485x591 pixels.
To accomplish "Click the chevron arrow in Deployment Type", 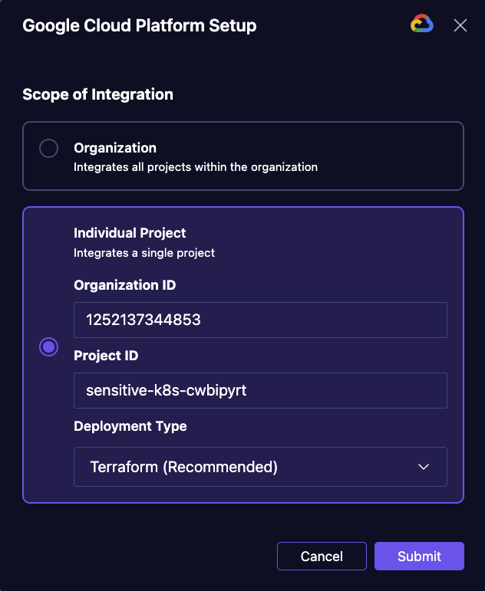I will point(424,467).
